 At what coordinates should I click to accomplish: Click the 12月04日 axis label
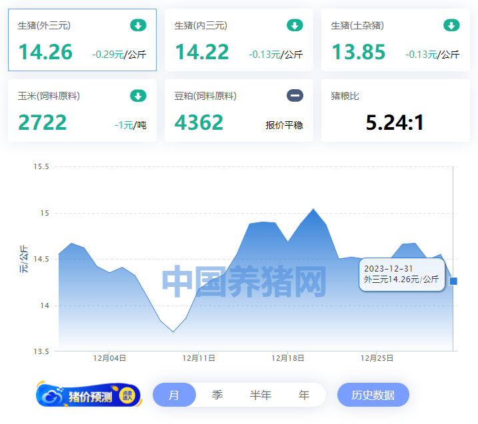[109, 358]
